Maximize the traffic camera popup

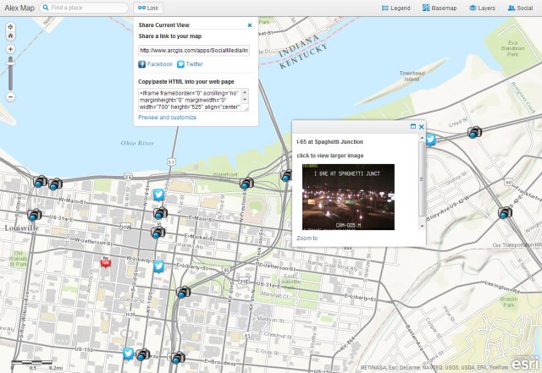pyautogui.click(x=412, y=127)
